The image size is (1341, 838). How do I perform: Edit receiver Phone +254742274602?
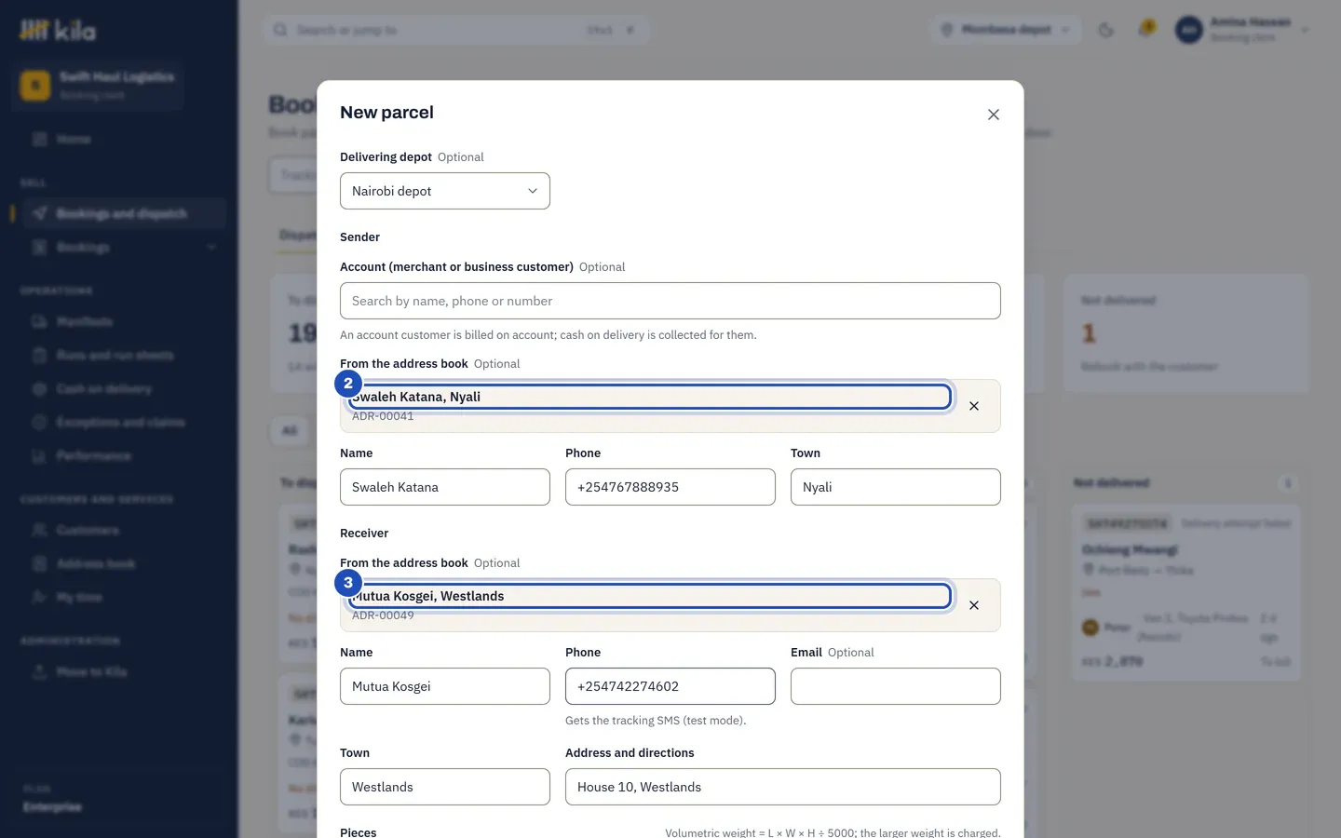670,686
